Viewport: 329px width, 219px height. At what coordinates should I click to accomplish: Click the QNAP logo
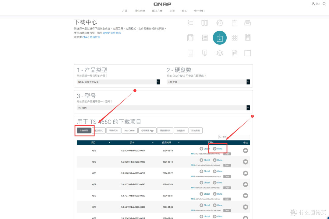click(x=163, y=4)
